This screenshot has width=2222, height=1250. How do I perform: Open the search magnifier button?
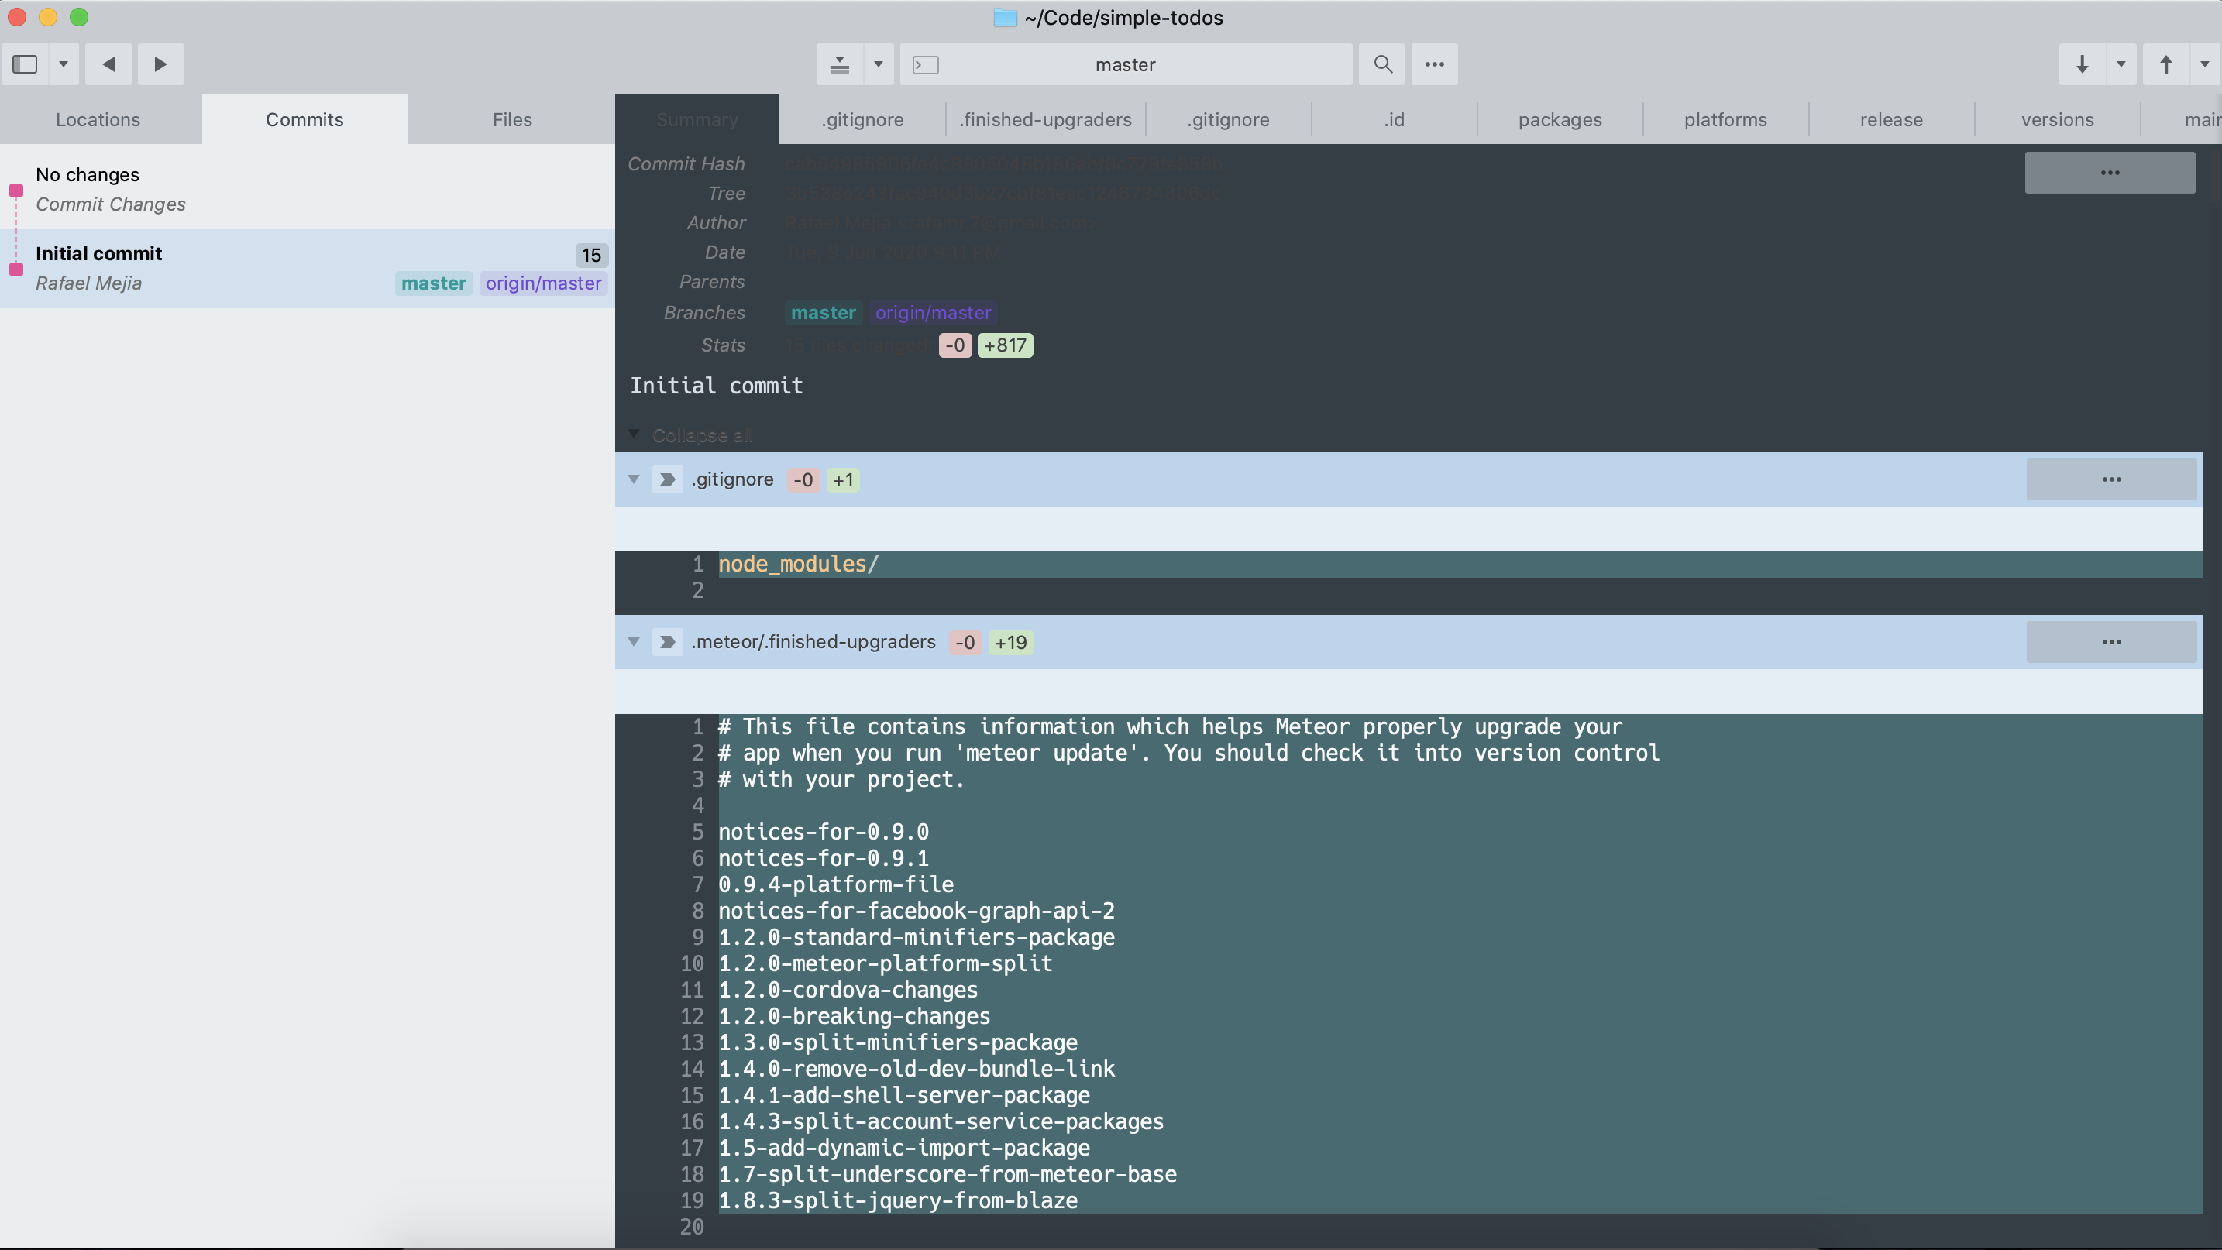1382,64
